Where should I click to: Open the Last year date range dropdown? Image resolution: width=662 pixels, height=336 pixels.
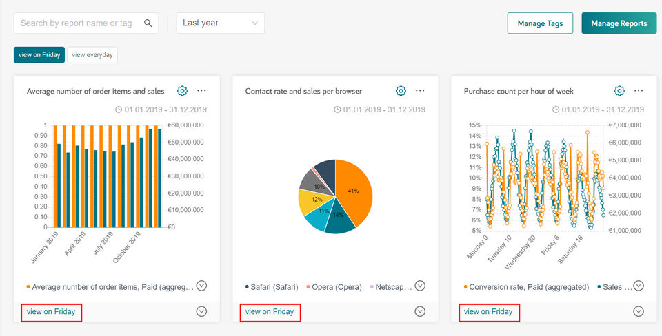pyautogui.click(x=220, y=23)
